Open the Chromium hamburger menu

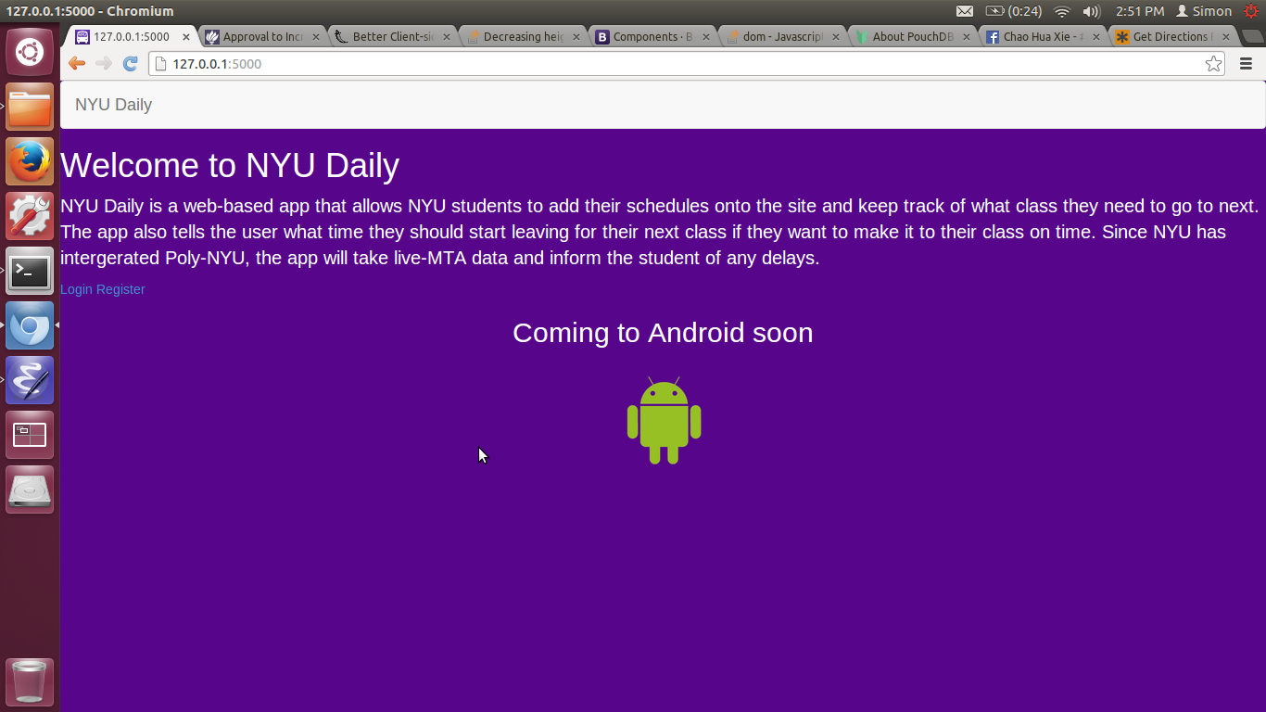1246,64
